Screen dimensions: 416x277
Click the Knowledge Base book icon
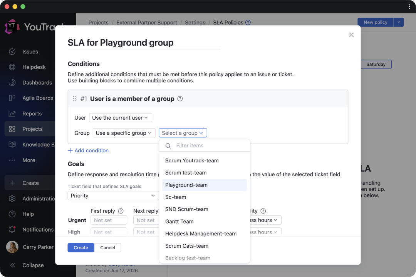12,145
